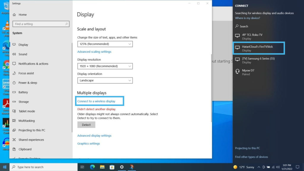Click the Find a setting search box
This screenshot has width=304, height=171.
[x=41, y=24]
